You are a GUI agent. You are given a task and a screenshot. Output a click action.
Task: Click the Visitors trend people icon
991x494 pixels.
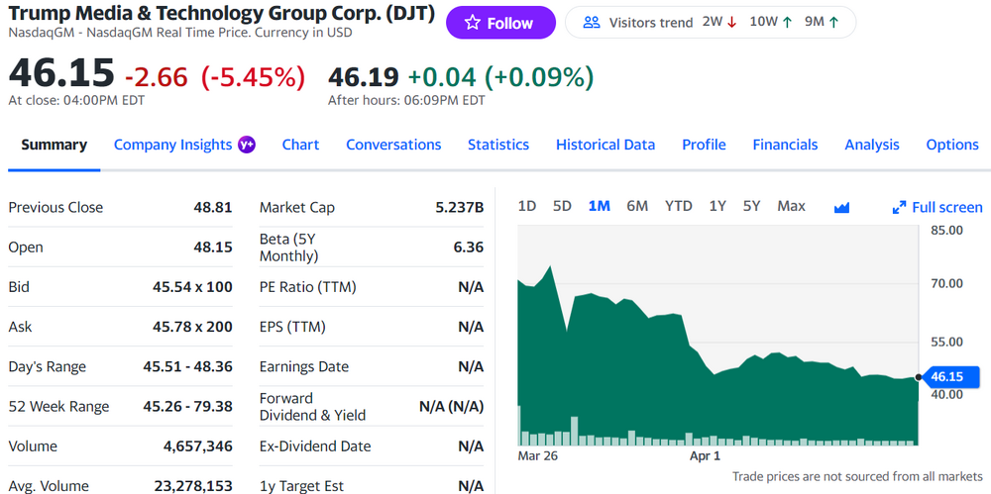[x=592, y=23]
